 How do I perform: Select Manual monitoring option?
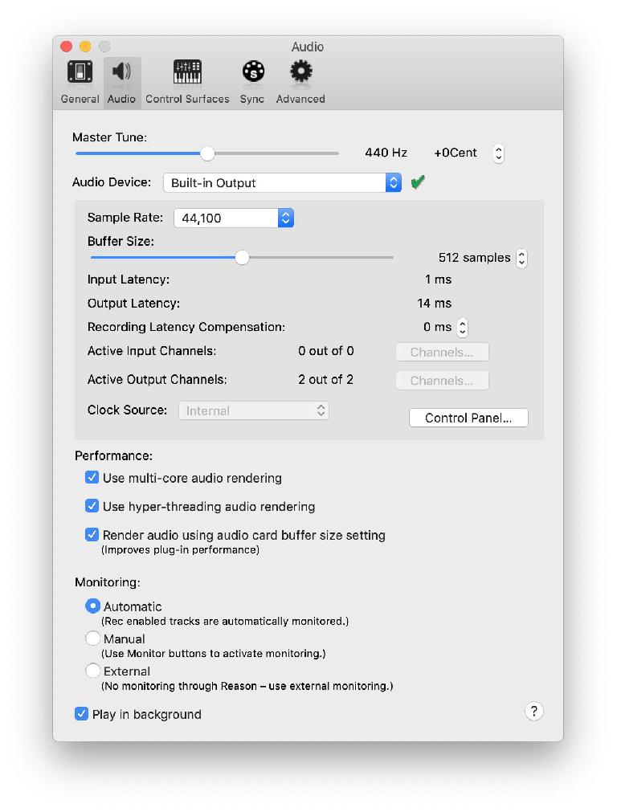92,638
